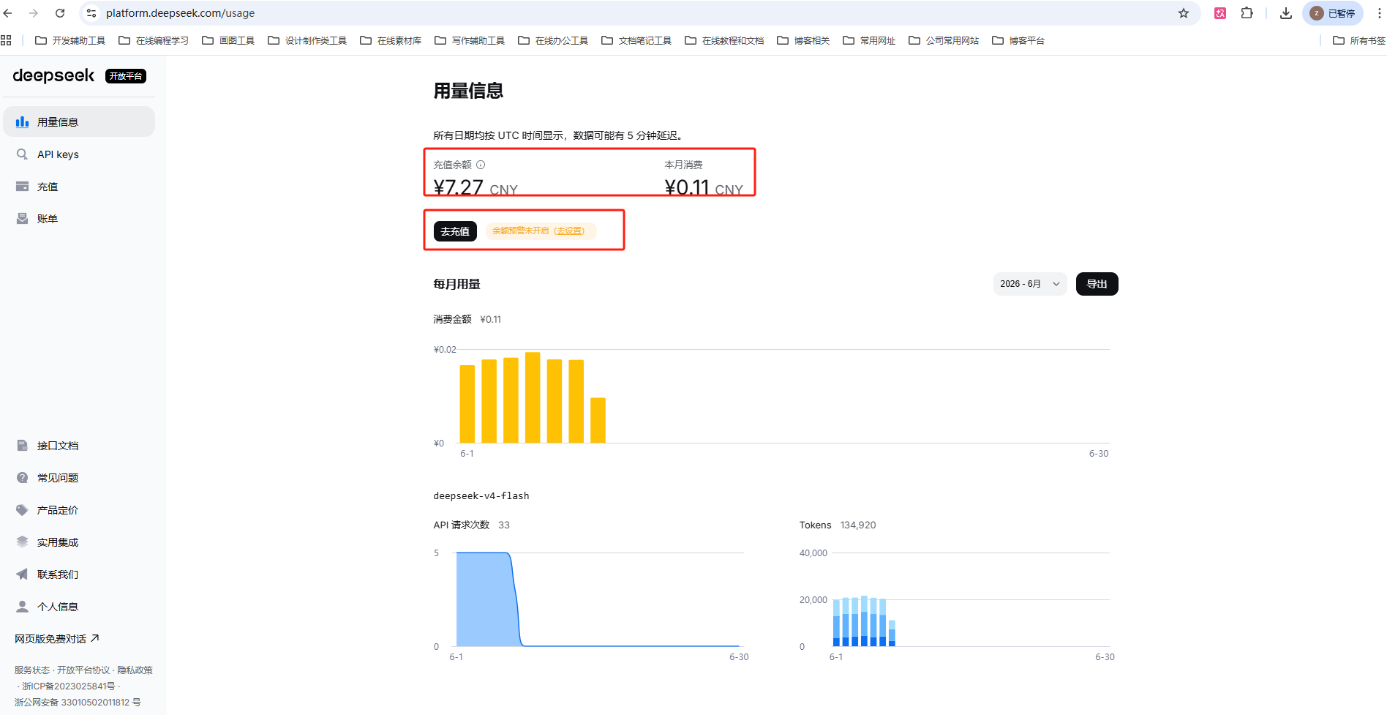The height and width of the screenshot is (715, 1387).
Task: Open the 开发辅助工具 bookmark folder
Action: point(71,40)
